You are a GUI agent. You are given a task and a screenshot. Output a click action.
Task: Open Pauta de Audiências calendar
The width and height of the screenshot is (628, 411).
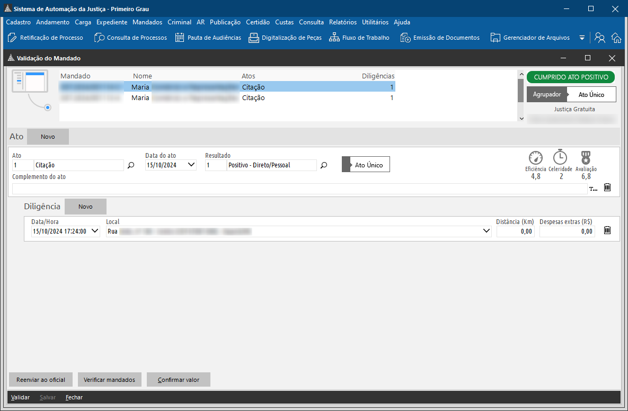click(208, 38)
